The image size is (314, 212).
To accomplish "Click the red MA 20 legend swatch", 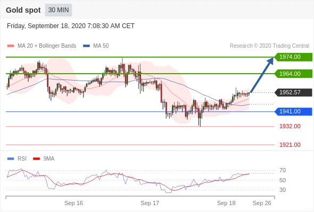I will coord(11,46).
